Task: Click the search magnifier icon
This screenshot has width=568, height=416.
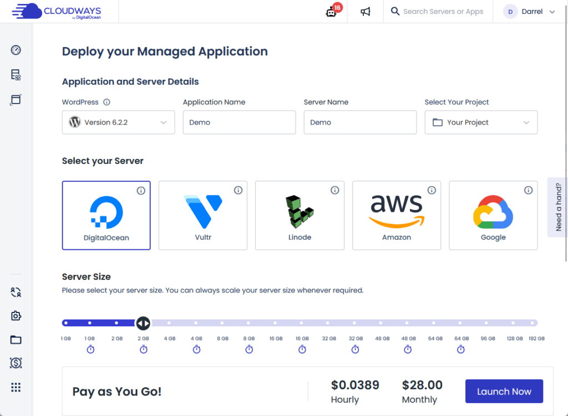Action: pyautogui.click(x=395, y=11)
